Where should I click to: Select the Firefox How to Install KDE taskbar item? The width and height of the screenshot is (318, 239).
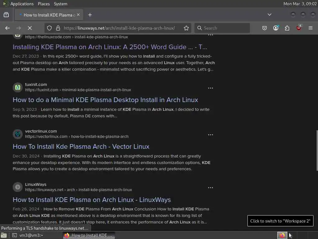89,235
